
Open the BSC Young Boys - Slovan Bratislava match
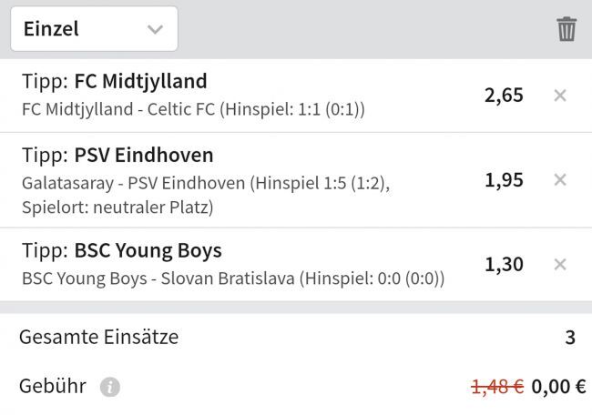pos(232,278)
